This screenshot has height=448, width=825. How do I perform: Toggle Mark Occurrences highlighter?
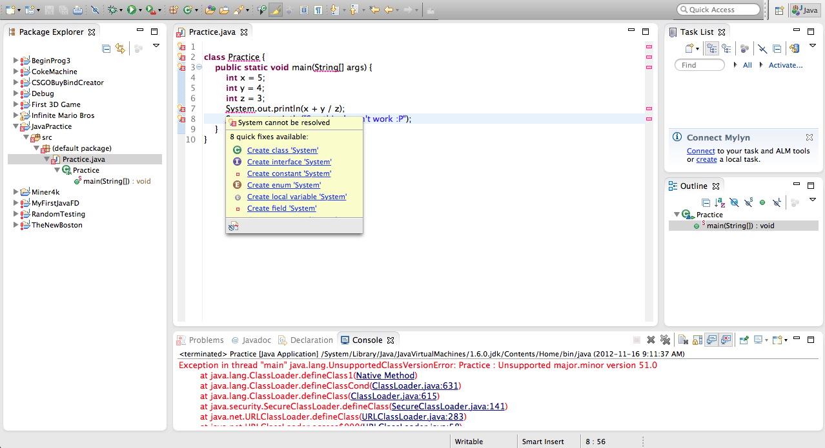click(x=276, y=10)
